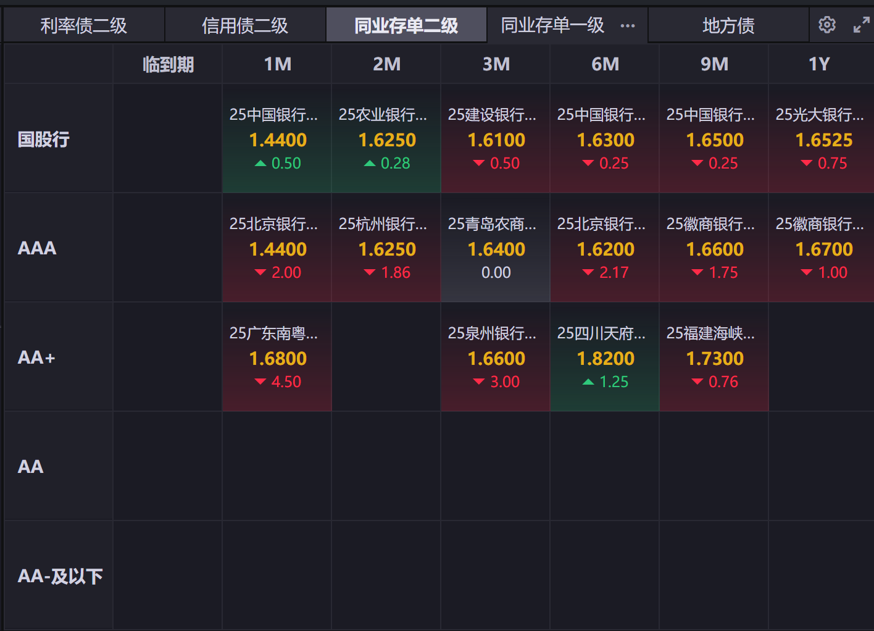Switch to the 信用债二级 tab
The width and height of the screenshot is (874, 631).
click(x=245, y=25)
